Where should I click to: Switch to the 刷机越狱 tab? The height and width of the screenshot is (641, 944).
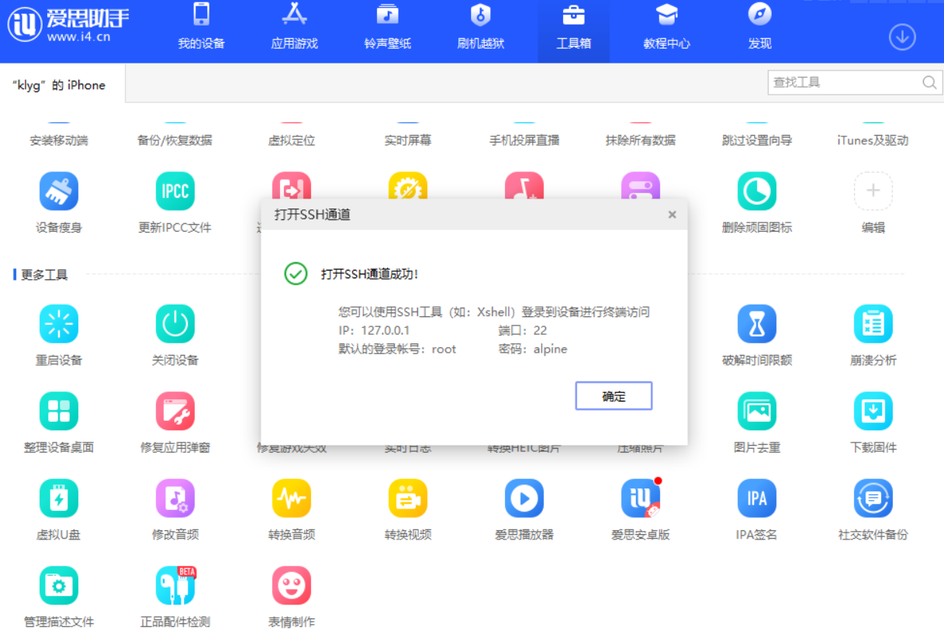pos(480,27)
